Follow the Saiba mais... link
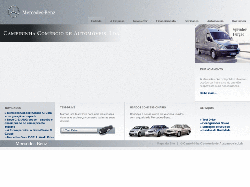The height and width of the screenshot is (187, 250). tap(208, 93)
